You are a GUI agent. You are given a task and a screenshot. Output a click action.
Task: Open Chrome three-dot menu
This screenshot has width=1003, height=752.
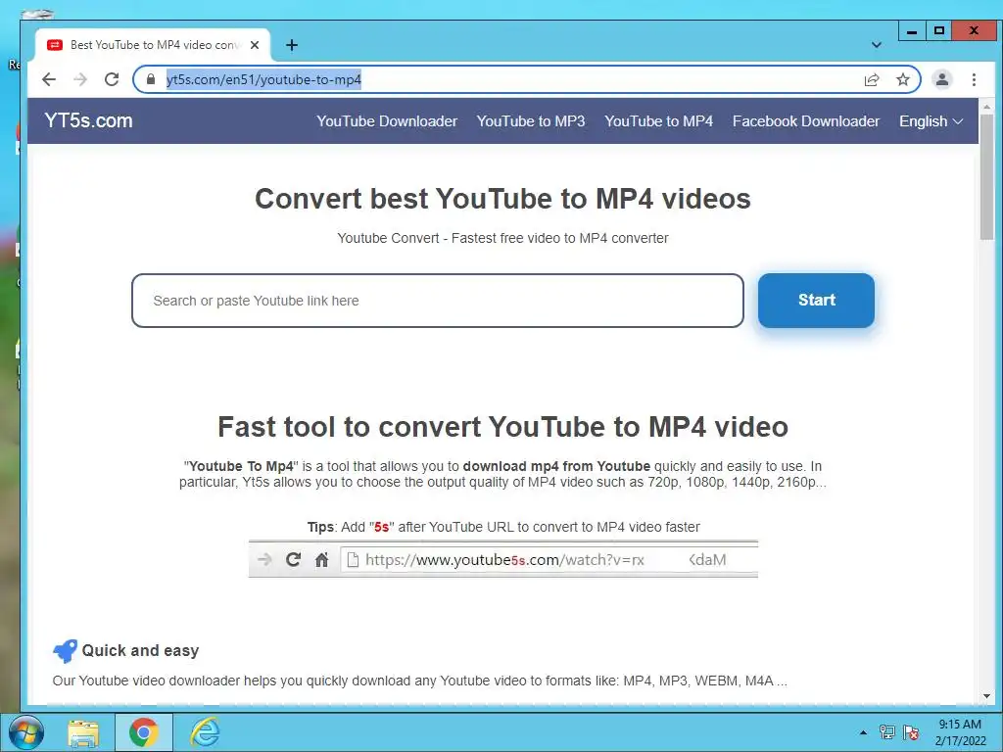974,79
